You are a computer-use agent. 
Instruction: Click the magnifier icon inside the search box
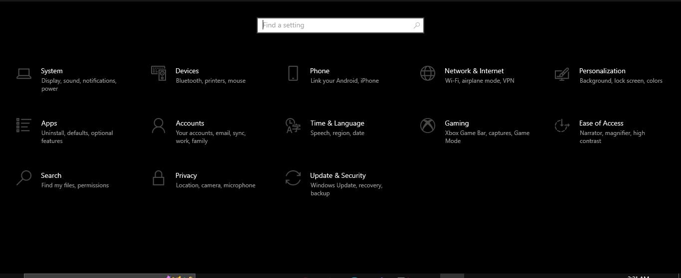(x=417, y=25)
